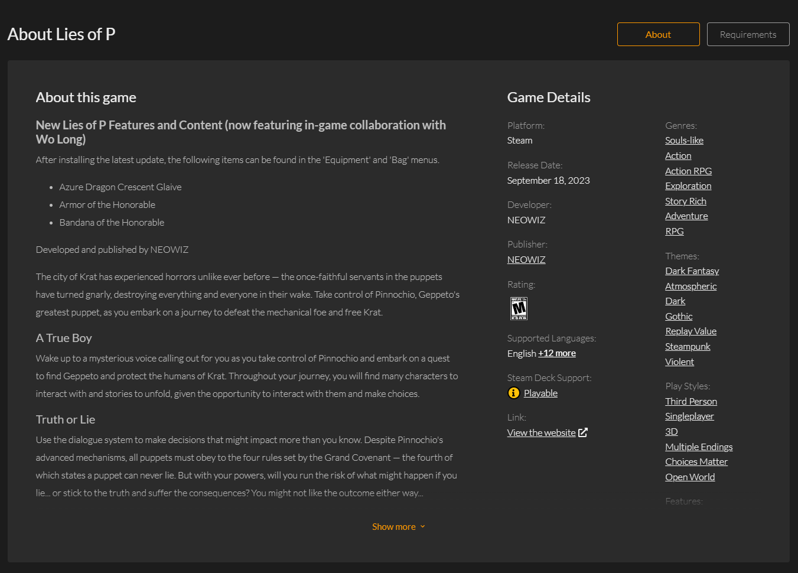Viewport: 798px width, 573px height.
Task: Open the Exploration genre link
Action: [688, 186]
